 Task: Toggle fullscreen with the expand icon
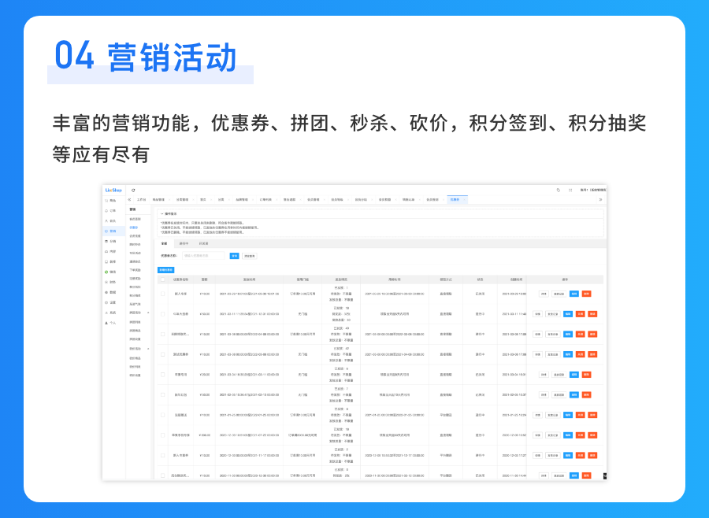(570, 190)
